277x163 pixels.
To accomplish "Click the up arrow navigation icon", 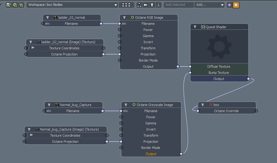I will click(x=152, y=5).
